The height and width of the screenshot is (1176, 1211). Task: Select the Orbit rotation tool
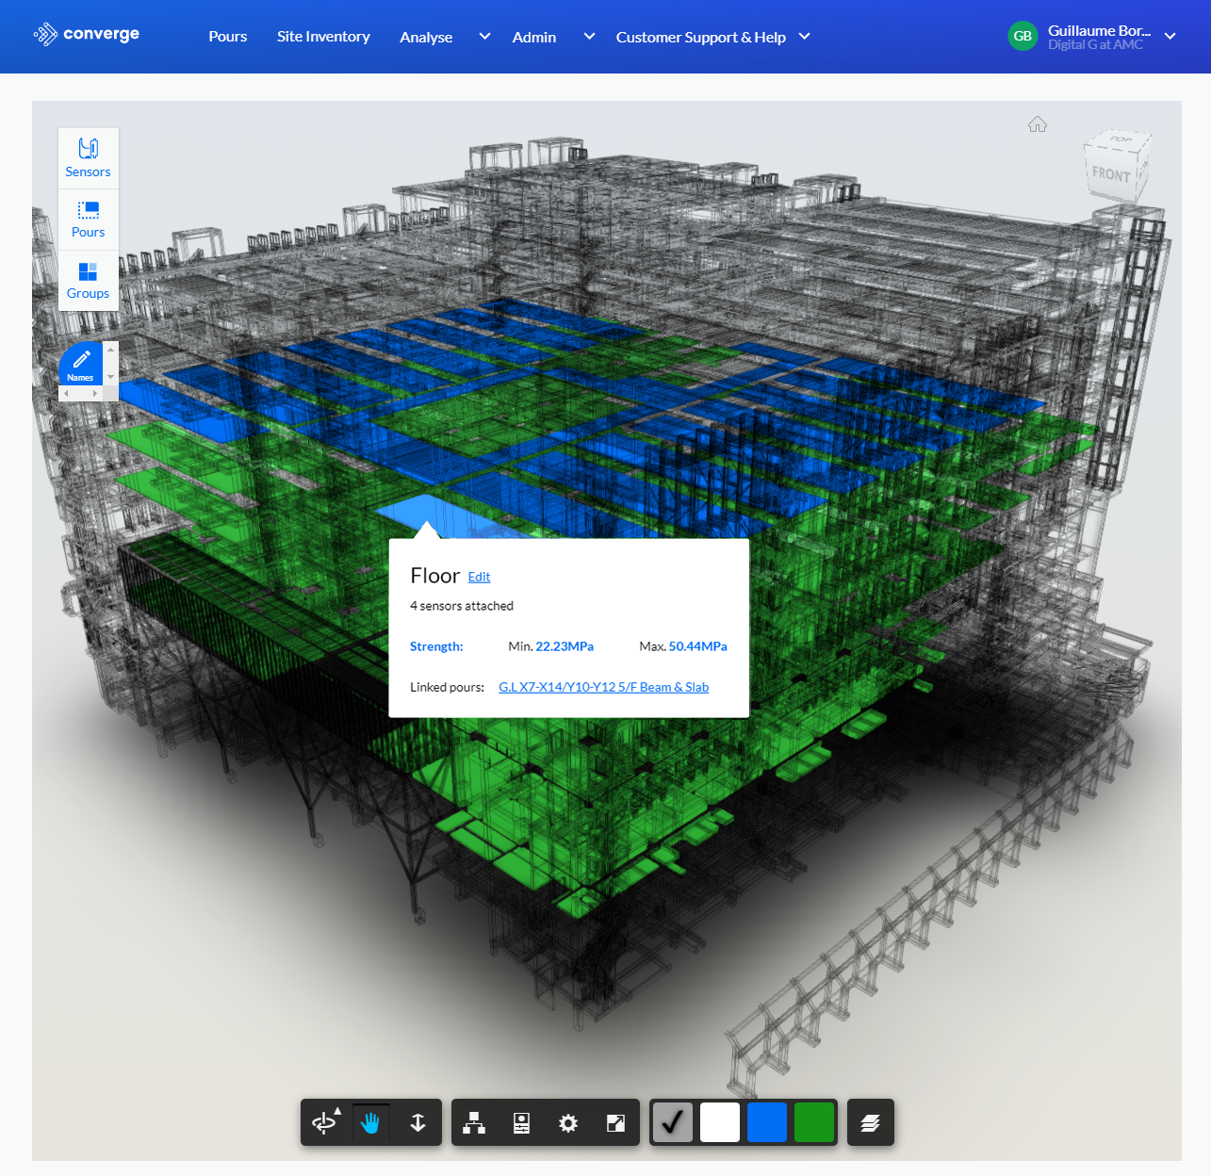[324, 1122]
